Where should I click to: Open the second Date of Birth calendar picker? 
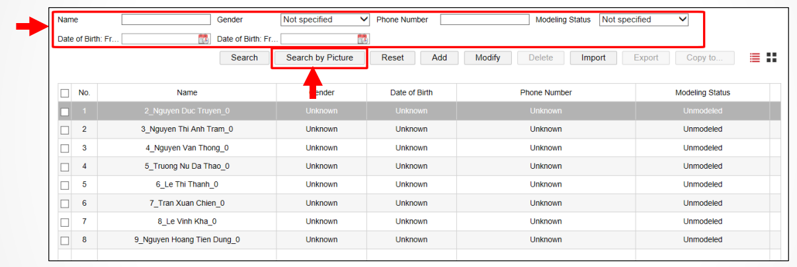click(362, 39)
